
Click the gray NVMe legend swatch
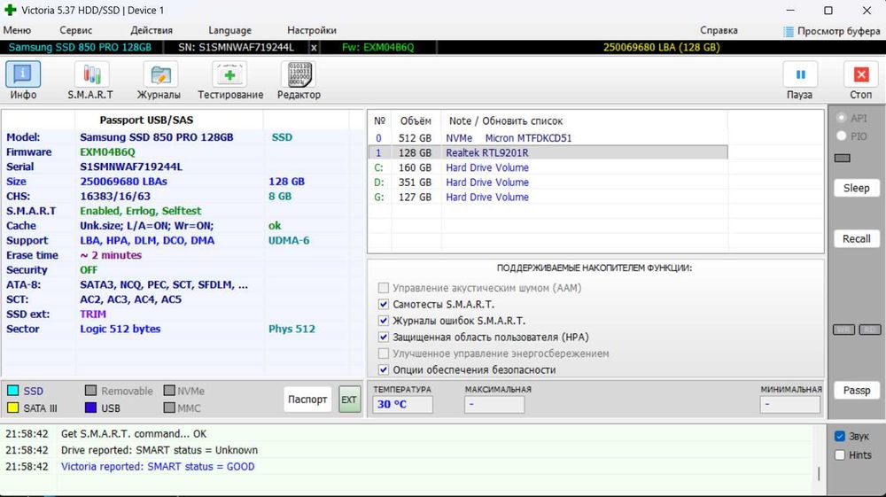click(169, 391)
